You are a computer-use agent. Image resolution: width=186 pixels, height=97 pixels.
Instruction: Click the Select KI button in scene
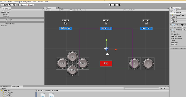(106, 28)
